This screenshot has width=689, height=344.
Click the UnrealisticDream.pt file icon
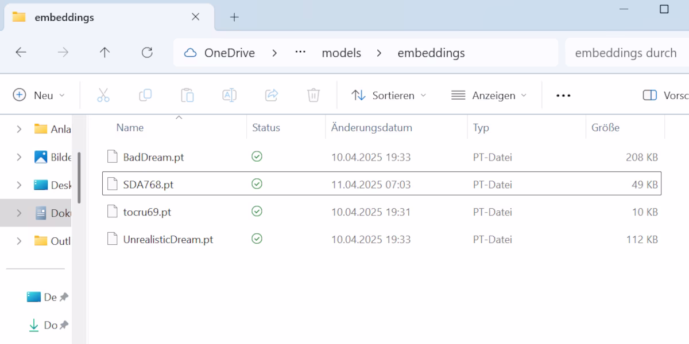[x=113, y=239]
